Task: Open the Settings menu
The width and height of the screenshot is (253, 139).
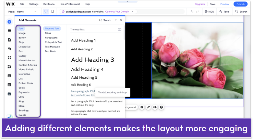Action: (x=34, y=4)
